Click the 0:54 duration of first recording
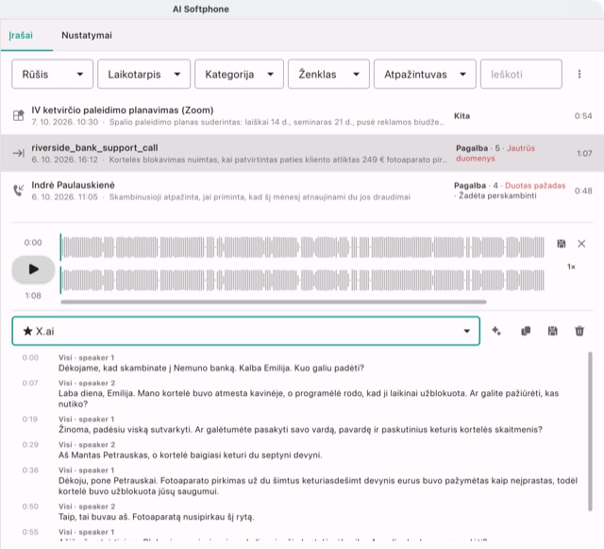604x549 pixels. click(583, 115)
